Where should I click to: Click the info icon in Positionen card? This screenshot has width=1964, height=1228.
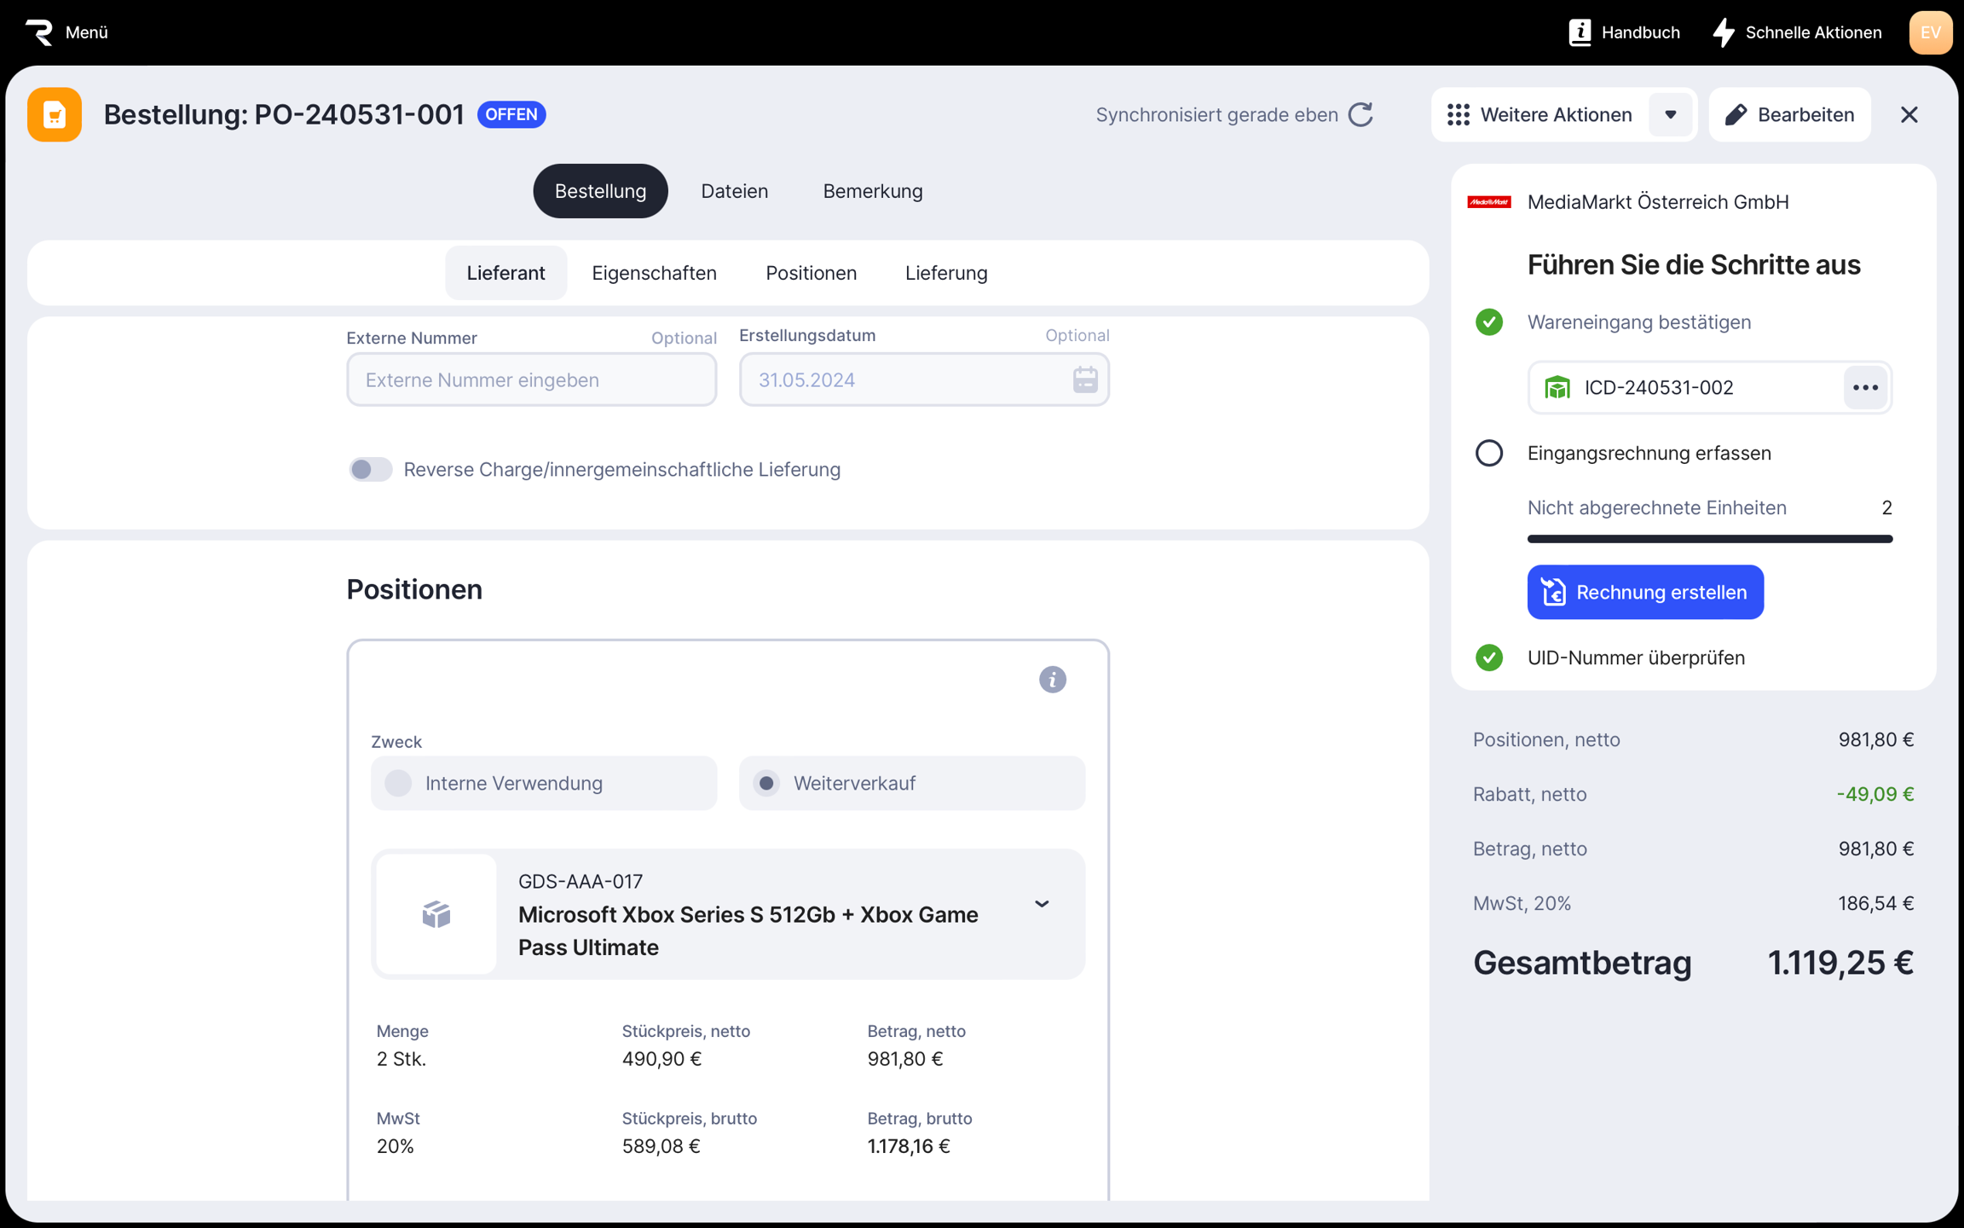(1052, 680)
